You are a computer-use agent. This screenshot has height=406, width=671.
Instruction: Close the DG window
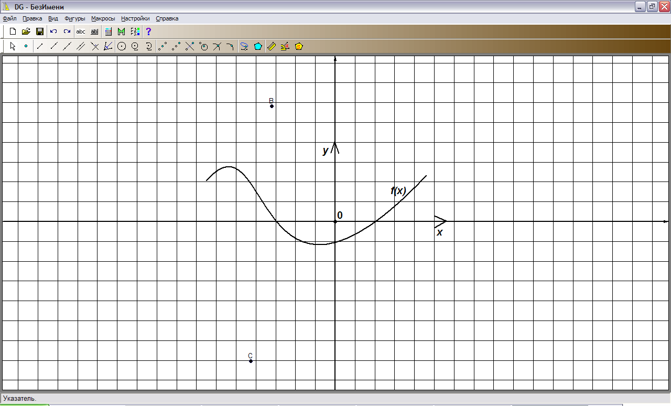pyautogui.click(x=664, y=6)
